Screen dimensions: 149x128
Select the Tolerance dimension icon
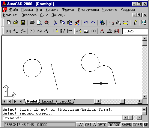click(x=86, y=31)
